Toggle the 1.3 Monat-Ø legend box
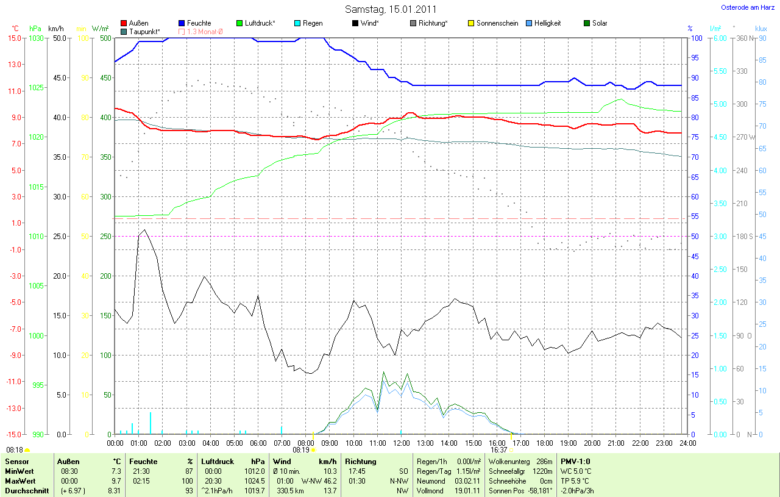 point(182,31)
